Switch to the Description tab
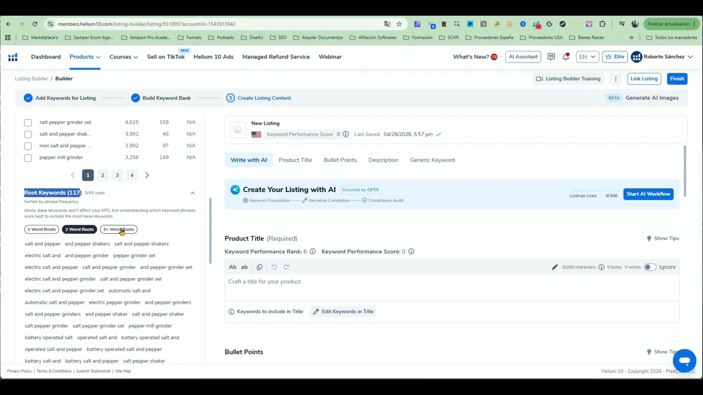This screenshot has height=395, width=703. point(383,160)
